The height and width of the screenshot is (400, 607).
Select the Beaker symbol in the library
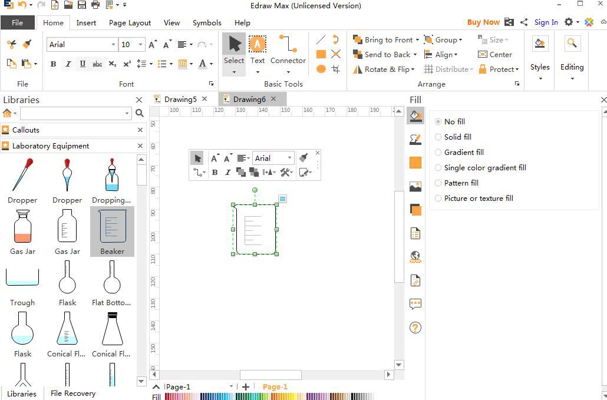(x=112, y=232)
